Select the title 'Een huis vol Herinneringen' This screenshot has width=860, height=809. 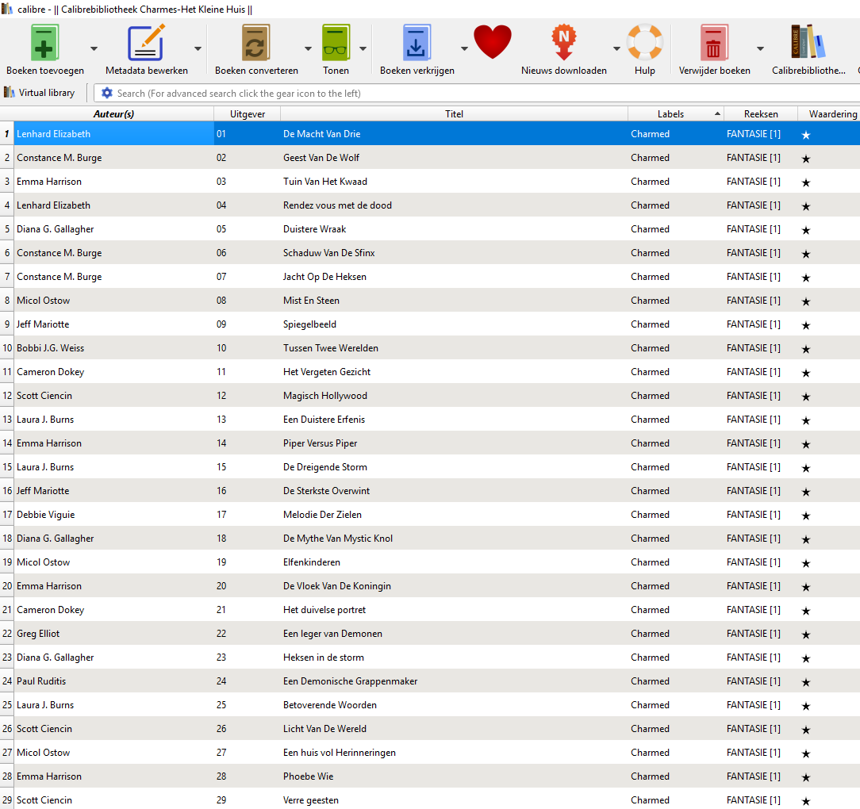(x=340, y=753)
